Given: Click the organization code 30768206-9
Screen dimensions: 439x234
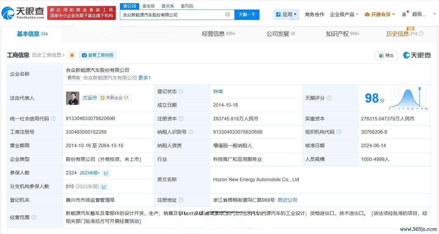Looking at the screenshot, I should tap(374, 132).
